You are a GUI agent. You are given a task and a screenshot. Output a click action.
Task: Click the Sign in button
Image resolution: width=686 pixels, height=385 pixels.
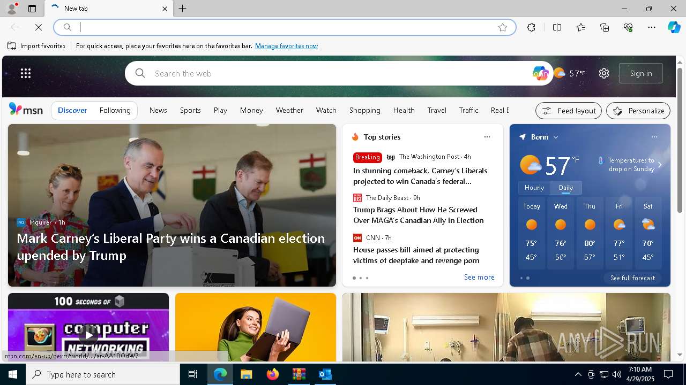[x=641, y=73]
